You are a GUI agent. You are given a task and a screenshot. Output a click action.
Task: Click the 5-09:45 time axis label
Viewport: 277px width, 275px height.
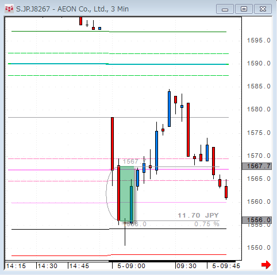tap(226, 266)
